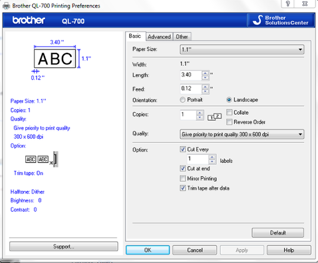The height and width of the screenshot is (263, 318).
Task: Click 'Paper Size: 1.1"' summary text
Action: [28, 101]
